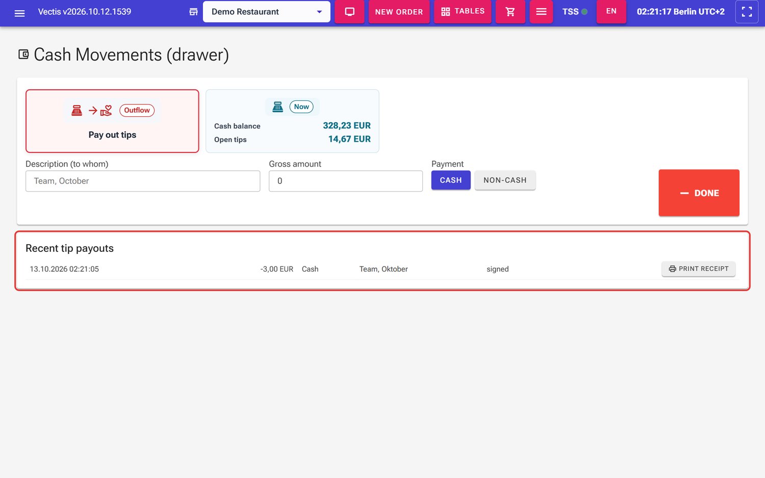Select NON-CASH payment option
Image resolution: width=765 pixels, height=478 pixels.
tap(505, 180)
